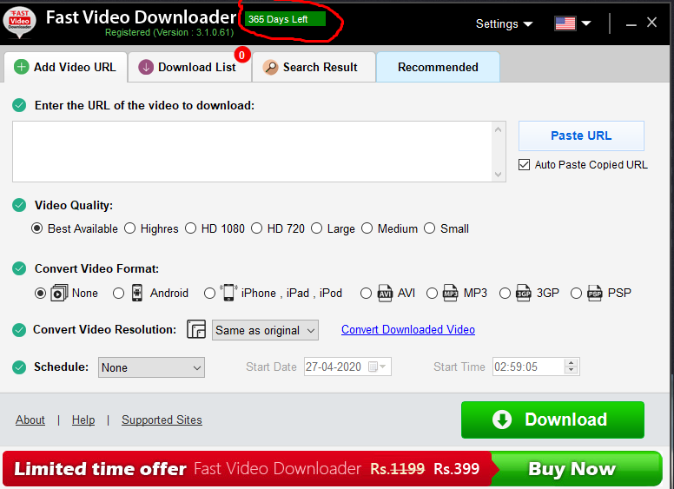674x489 pixels.
Task: Minimize the Fast Video Downloader window
Action: point(631,24)
